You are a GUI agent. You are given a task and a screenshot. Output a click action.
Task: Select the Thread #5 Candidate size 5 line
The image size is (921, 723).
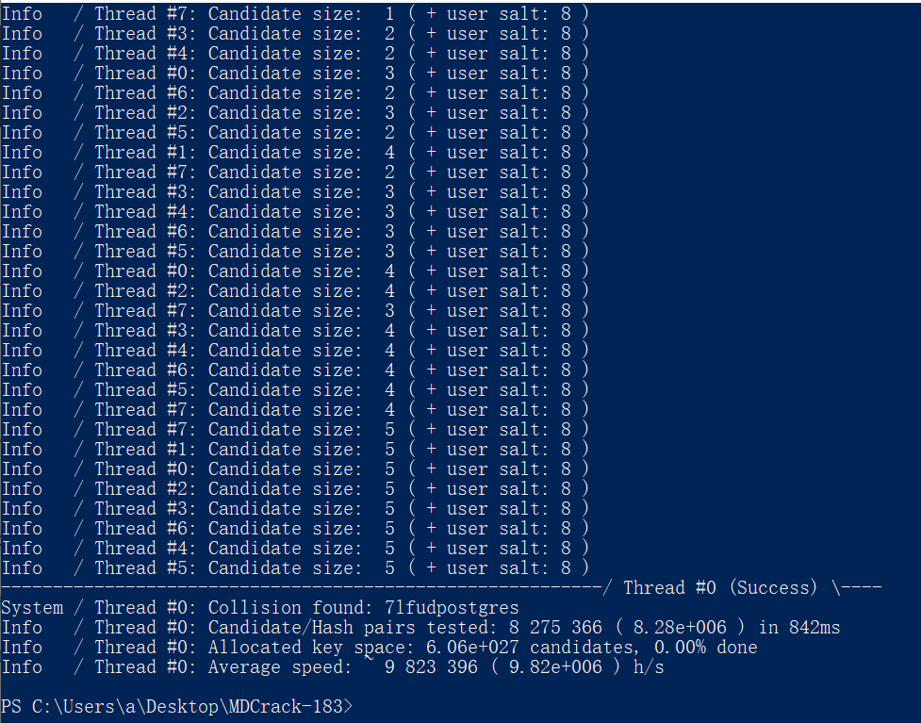coord(295,568)
